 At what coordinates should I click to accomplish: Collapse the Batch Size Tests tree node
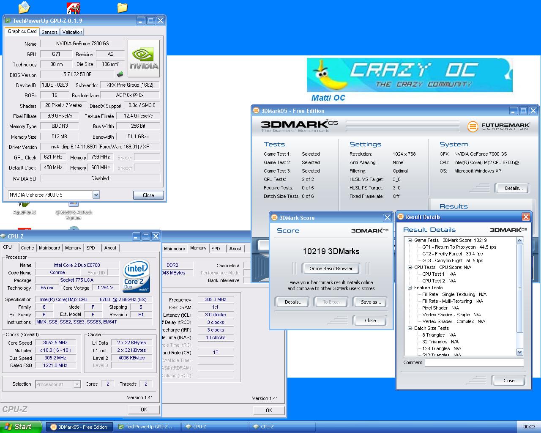point(410,328)
